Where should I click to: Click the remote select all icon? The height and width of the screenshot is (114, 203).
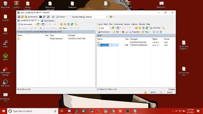161,32
